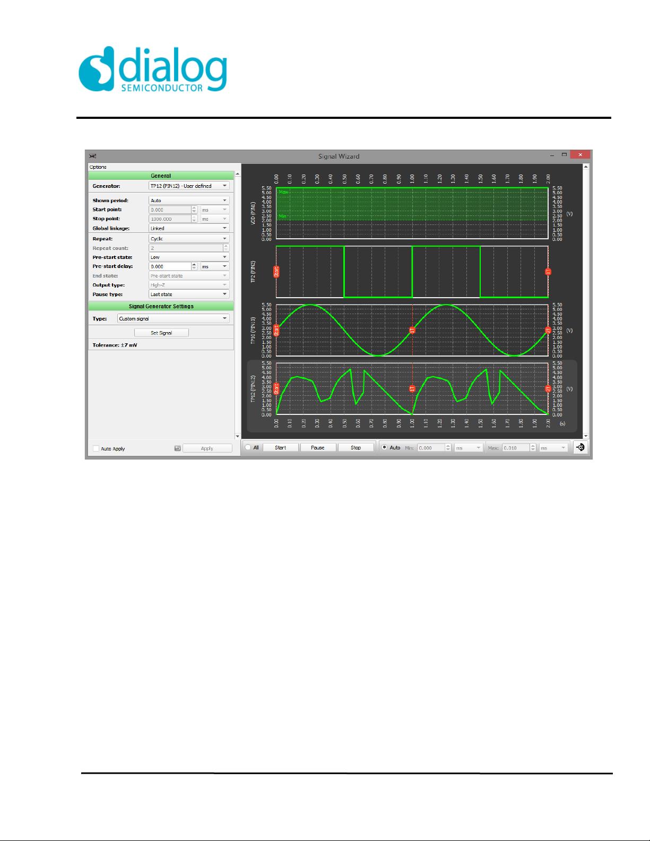Click the red end marker on TP12 graph

[x=548, y=389]
